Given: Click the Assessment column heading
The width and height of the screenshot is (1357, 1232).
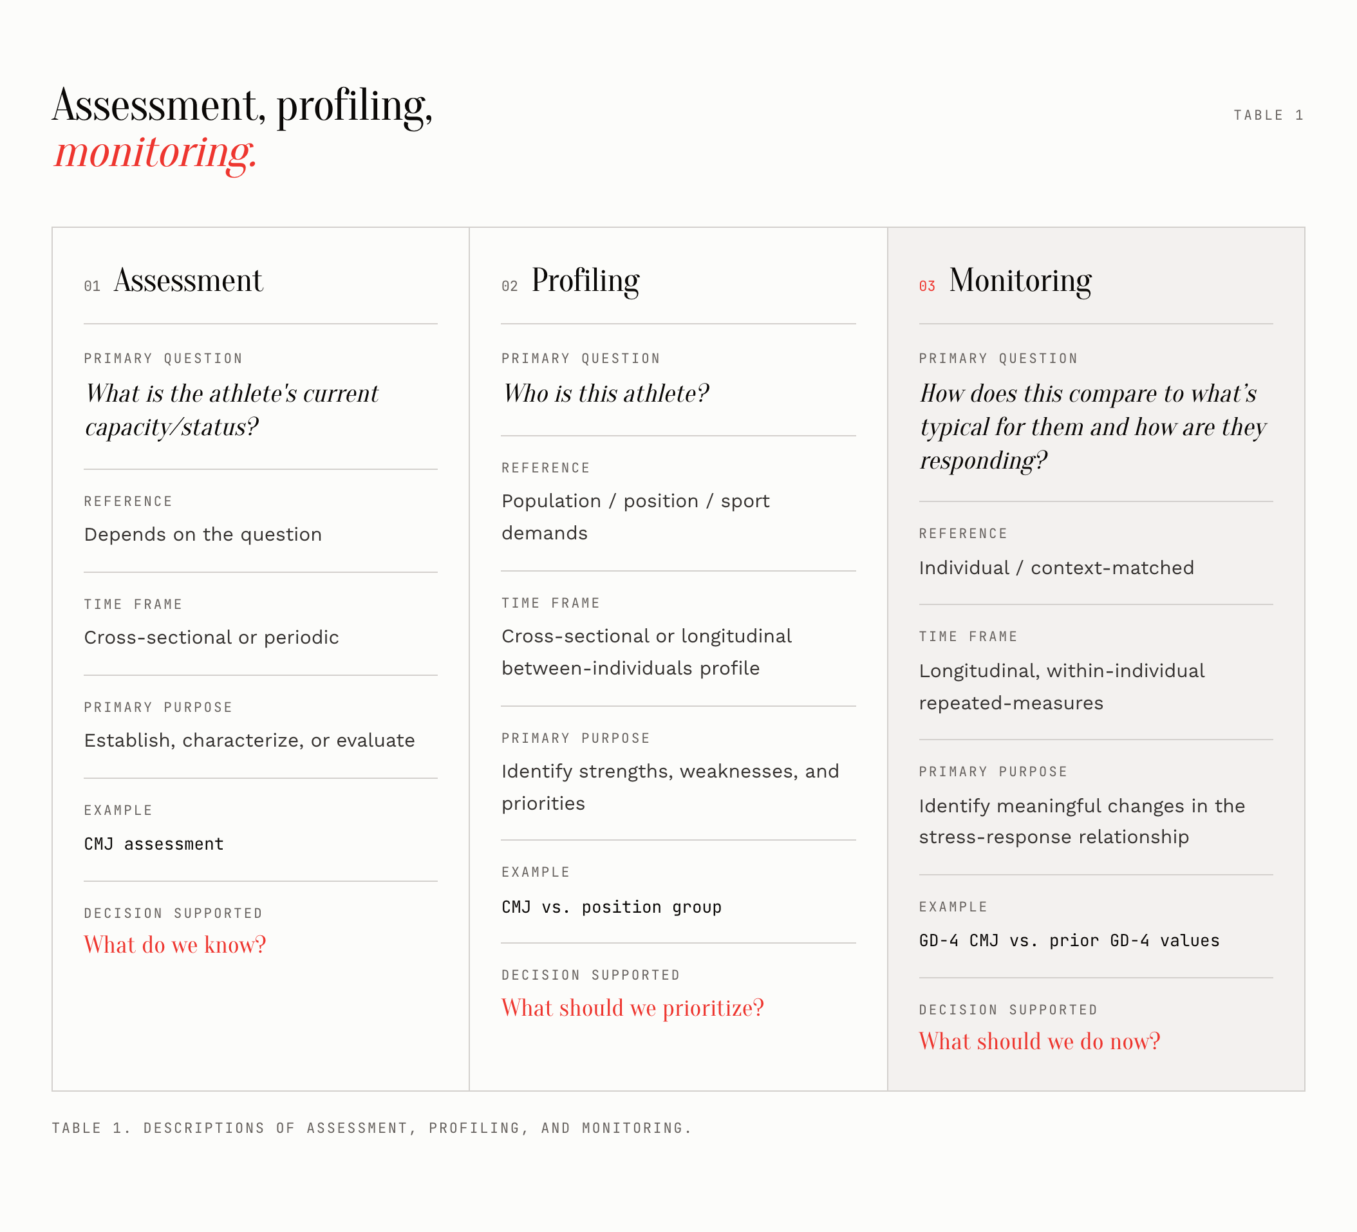Looking at the screenshot, I should coord(189,281).
